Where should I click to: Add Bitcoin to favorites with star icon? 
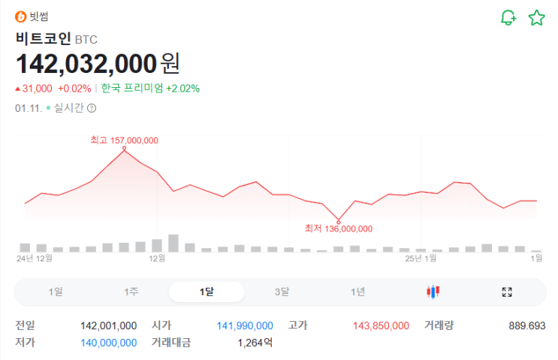pos(536,18)
